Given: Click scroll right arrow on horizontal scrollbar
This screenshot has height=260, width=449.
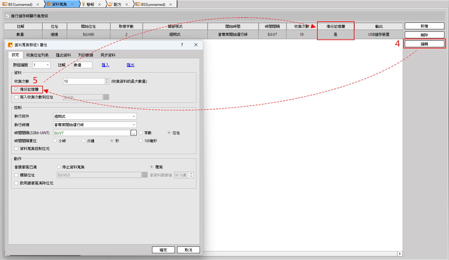Looking at the screenshot, I should click(x=400, y=254).
